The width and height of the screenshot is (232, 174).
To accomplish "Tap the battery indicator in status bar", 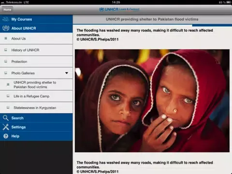I will (229, 2).
